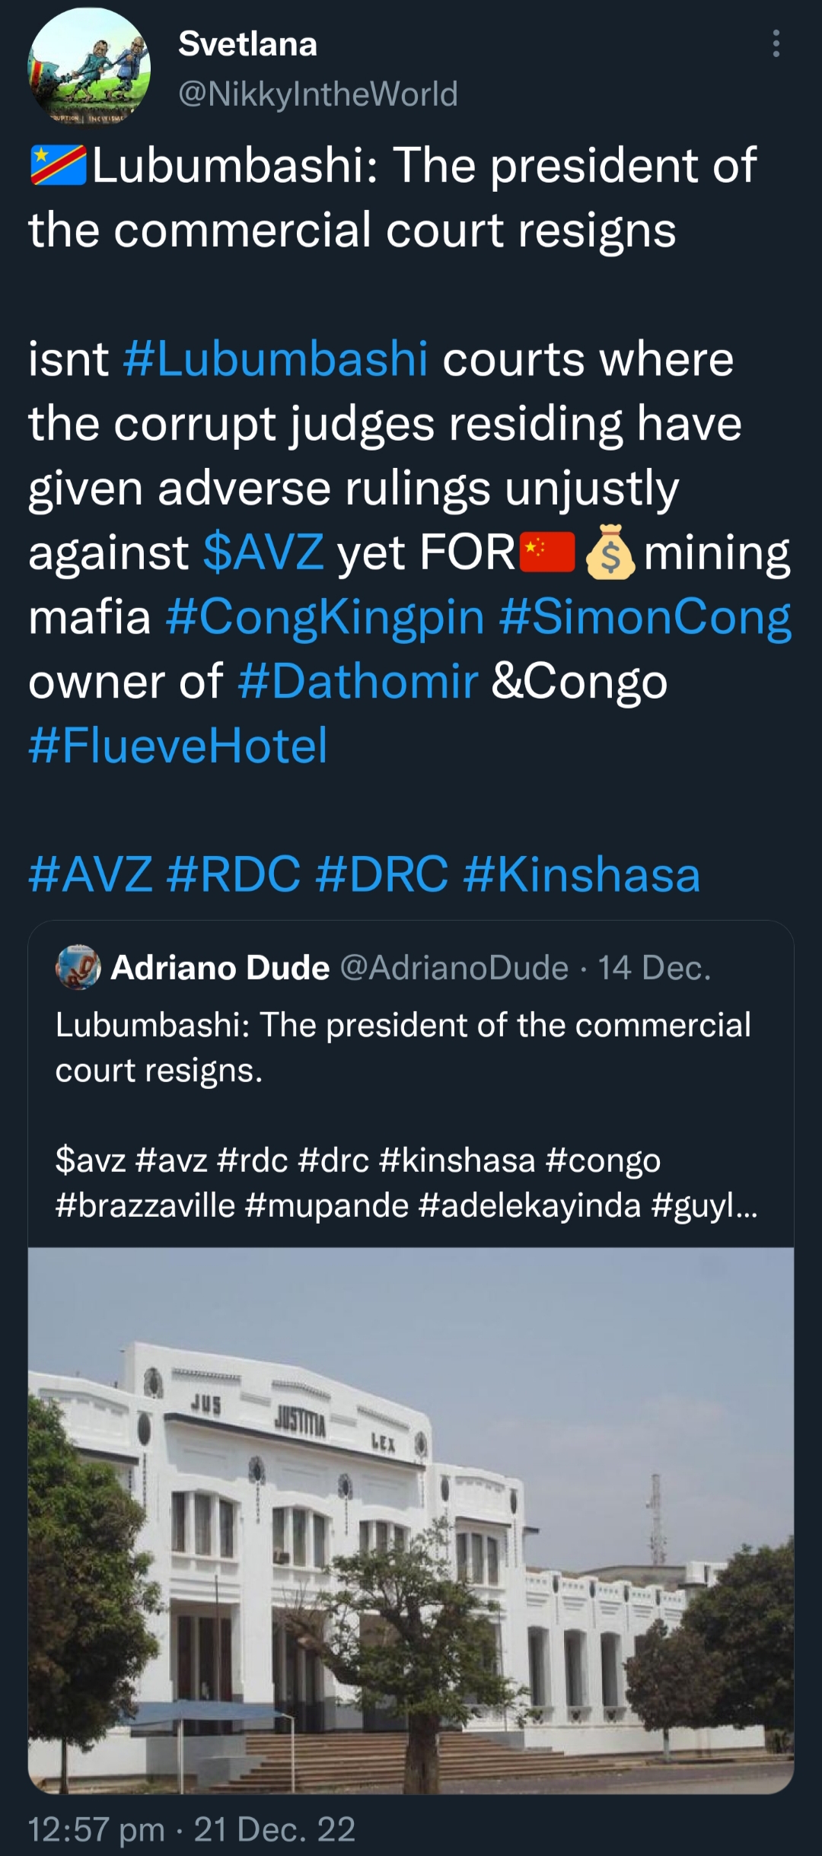Tap the Adriano Dude author name

coord(220,968)
